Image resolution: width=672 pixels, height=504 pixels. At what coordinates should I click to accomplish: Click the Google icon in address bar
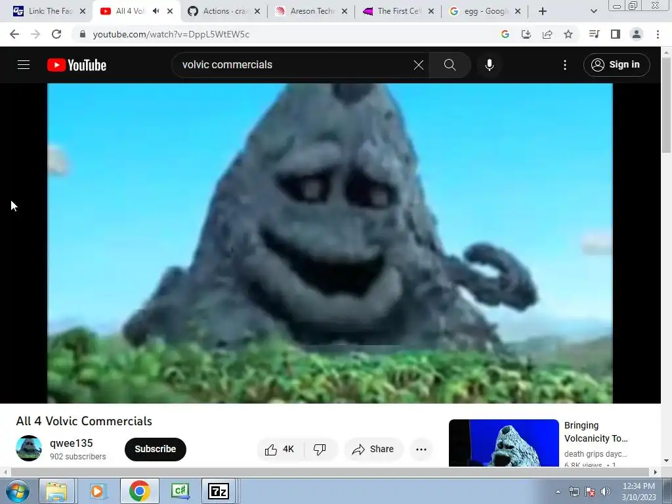tap(505, 34)
